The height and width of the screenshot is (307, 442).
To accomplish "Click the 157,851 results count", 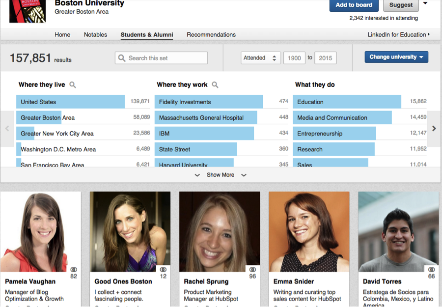I will point(41,58).
